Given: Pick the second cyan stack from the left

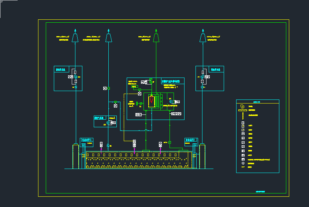Looking at the screenshot, I should [108, 38].
